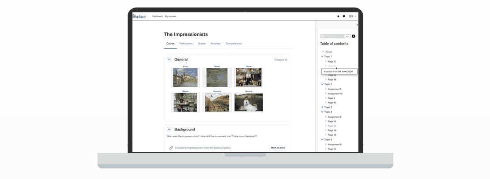Click the Pissarro label above painting

[x=217, y=91]
